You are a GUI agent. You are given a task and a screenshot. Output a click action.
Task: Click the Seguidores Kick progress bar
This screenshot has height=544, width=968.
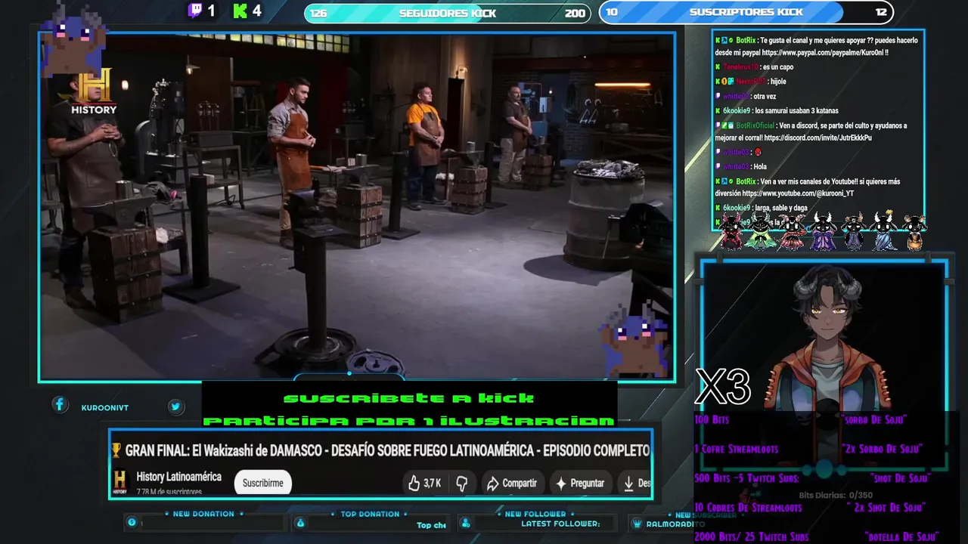pos(448,13)
